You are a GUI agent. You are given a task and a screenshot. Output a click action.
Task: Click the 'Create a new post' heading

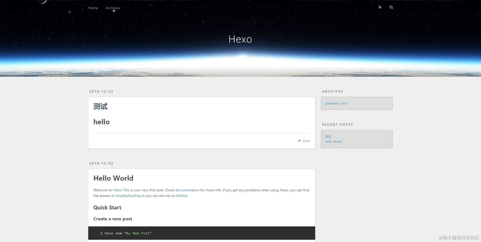[x=113, y=219]
